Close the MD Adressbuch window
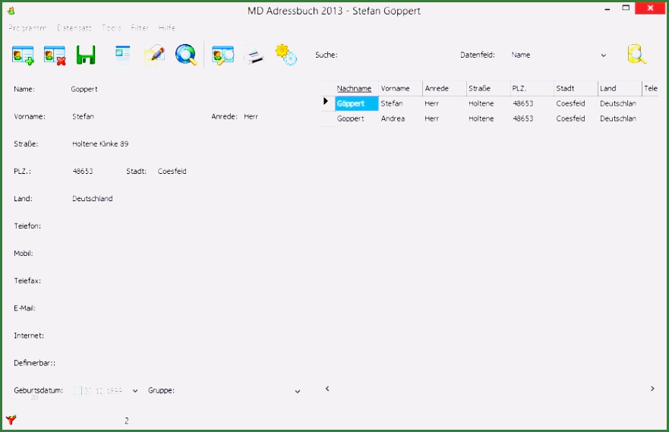Viewport: 669px width, 432px height. tap(650, 8)
